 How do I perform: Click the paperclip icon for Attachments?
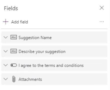[14, 79]
